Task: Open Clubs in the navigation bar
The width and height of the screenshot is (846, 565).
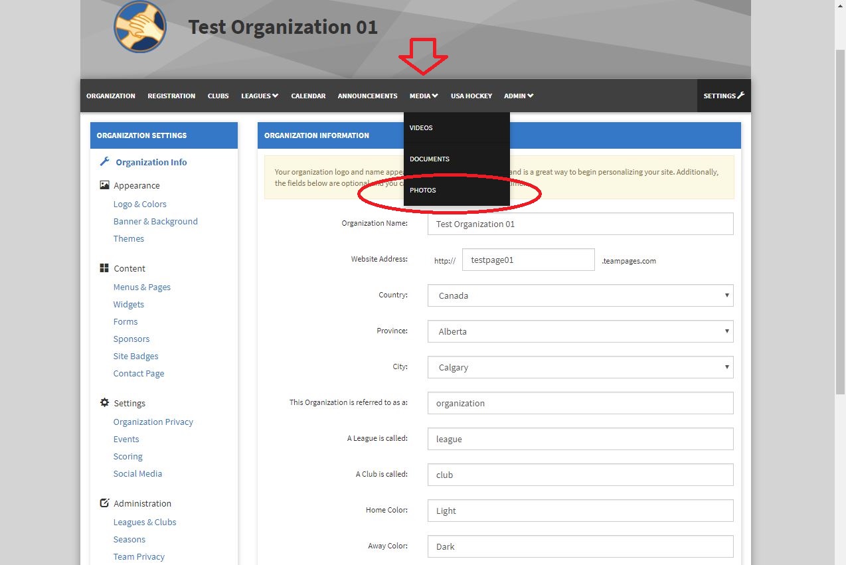Action: (x=218, y=96)
